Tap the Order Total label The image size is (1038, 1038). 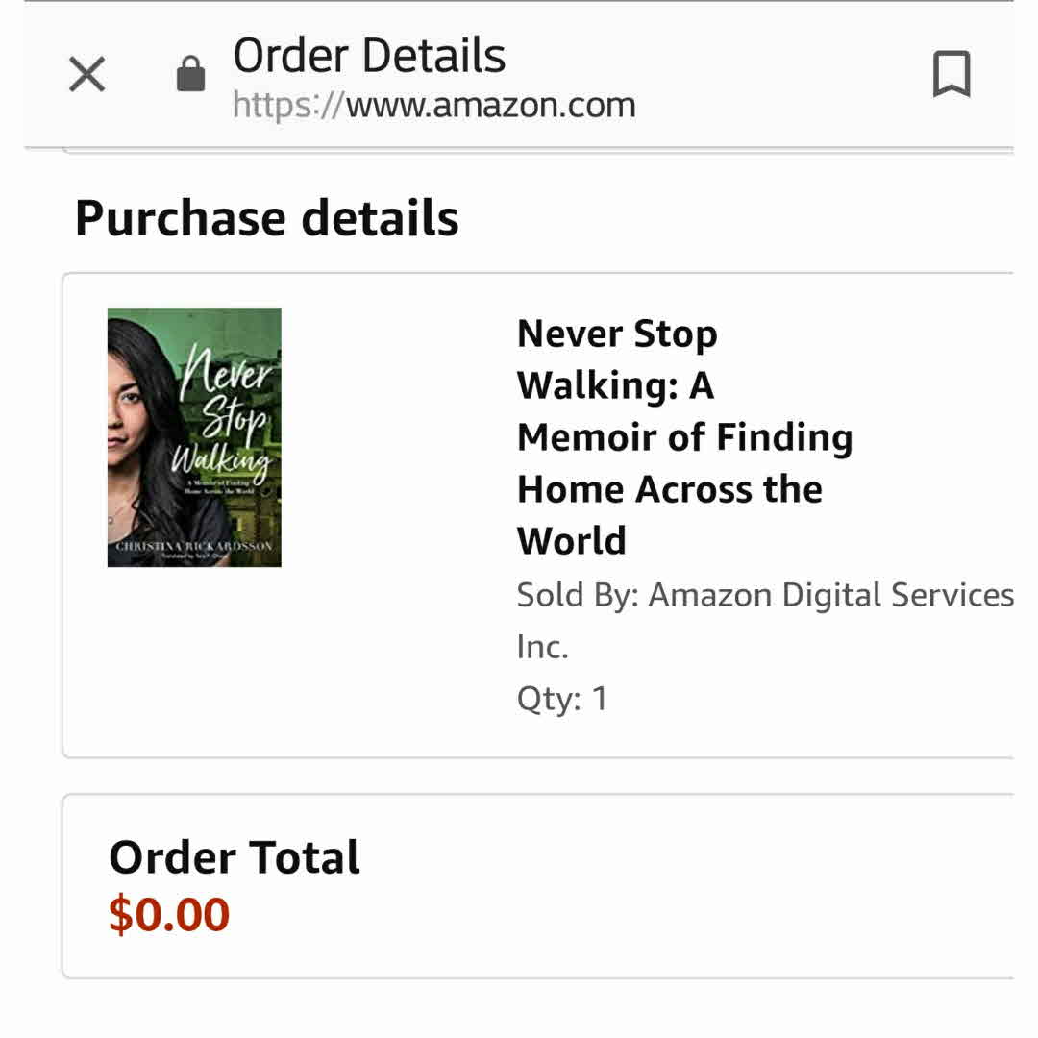point(234,857)
